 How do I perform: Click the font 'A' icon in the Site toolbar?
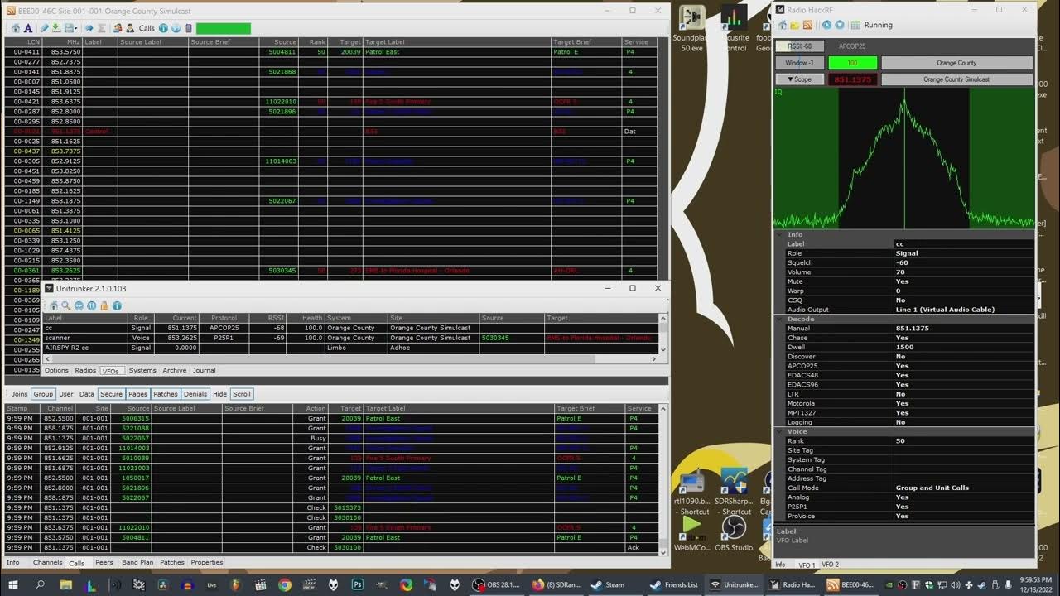coord(28,28)
